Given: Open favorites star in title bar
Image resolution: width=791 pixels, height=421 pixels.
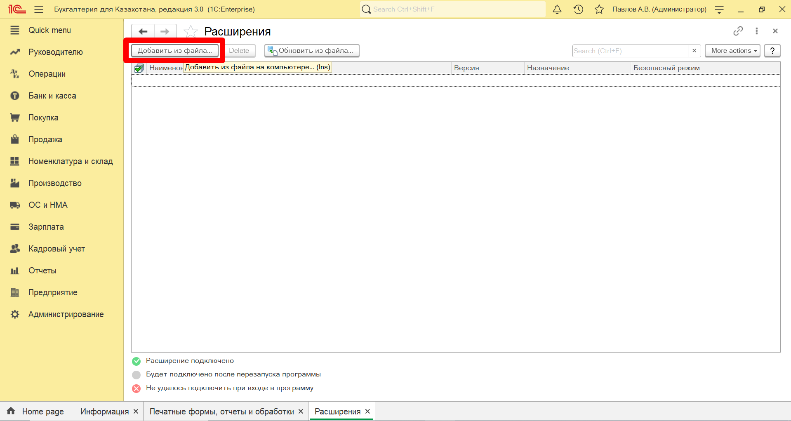Looking at the screenshot, I should (x=599, y=9).
